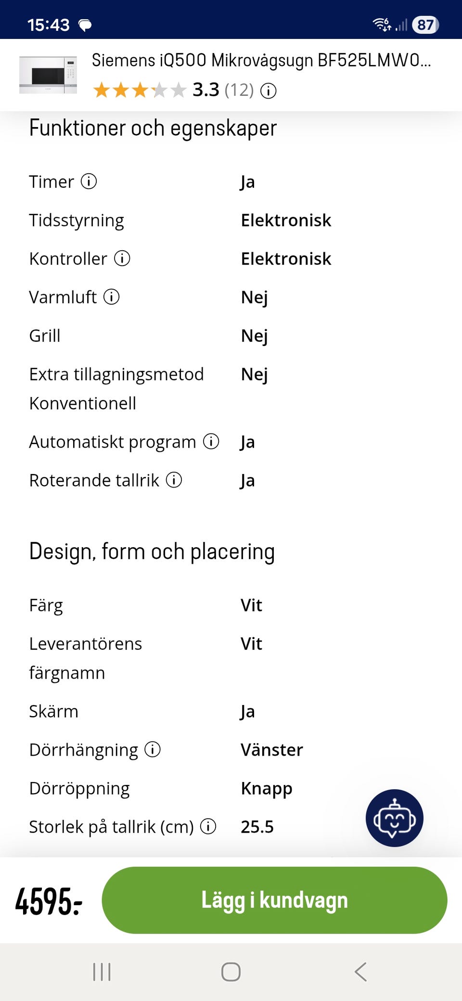Tap the review count (12)

(x=239, y=90)
